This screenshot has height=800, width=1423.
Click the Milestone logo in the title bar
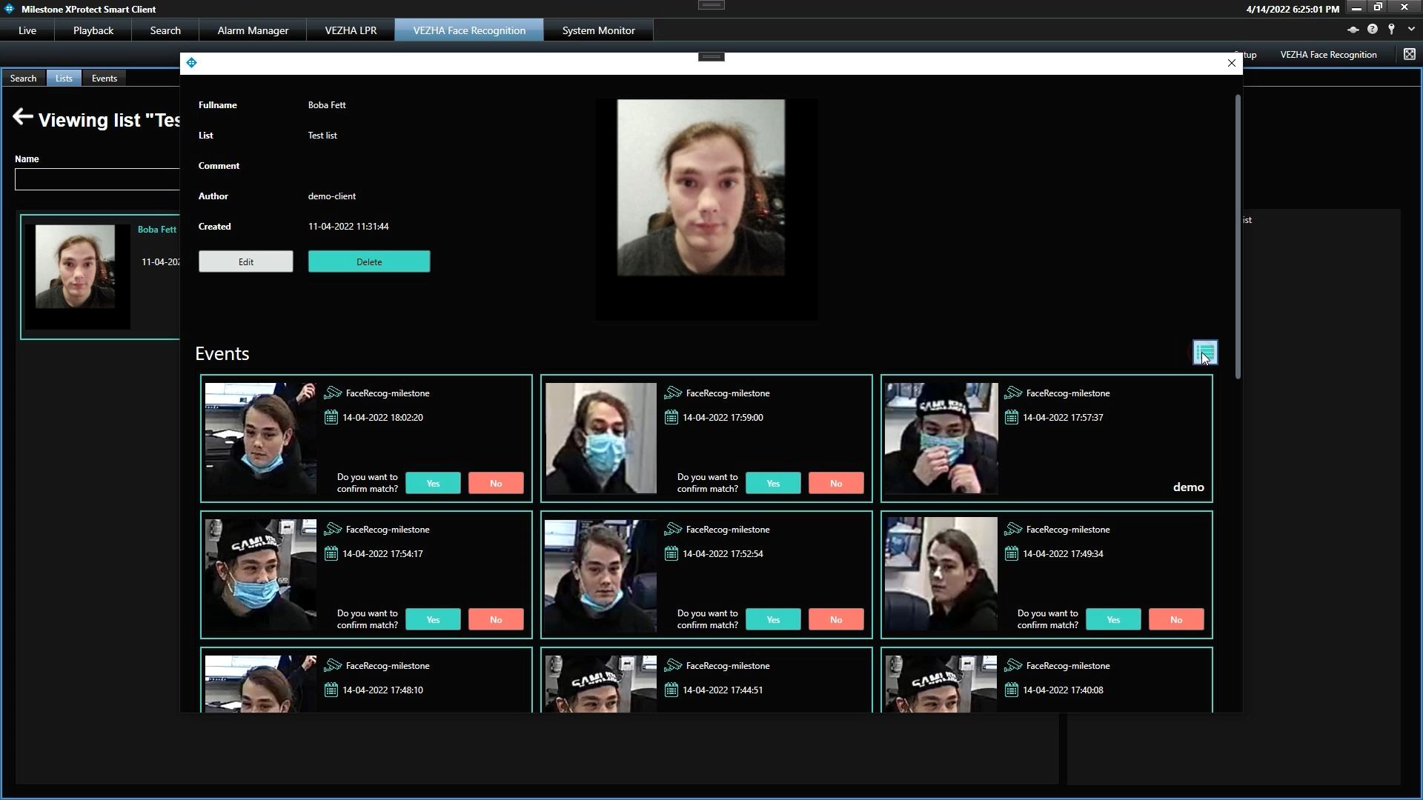(9, 9)
